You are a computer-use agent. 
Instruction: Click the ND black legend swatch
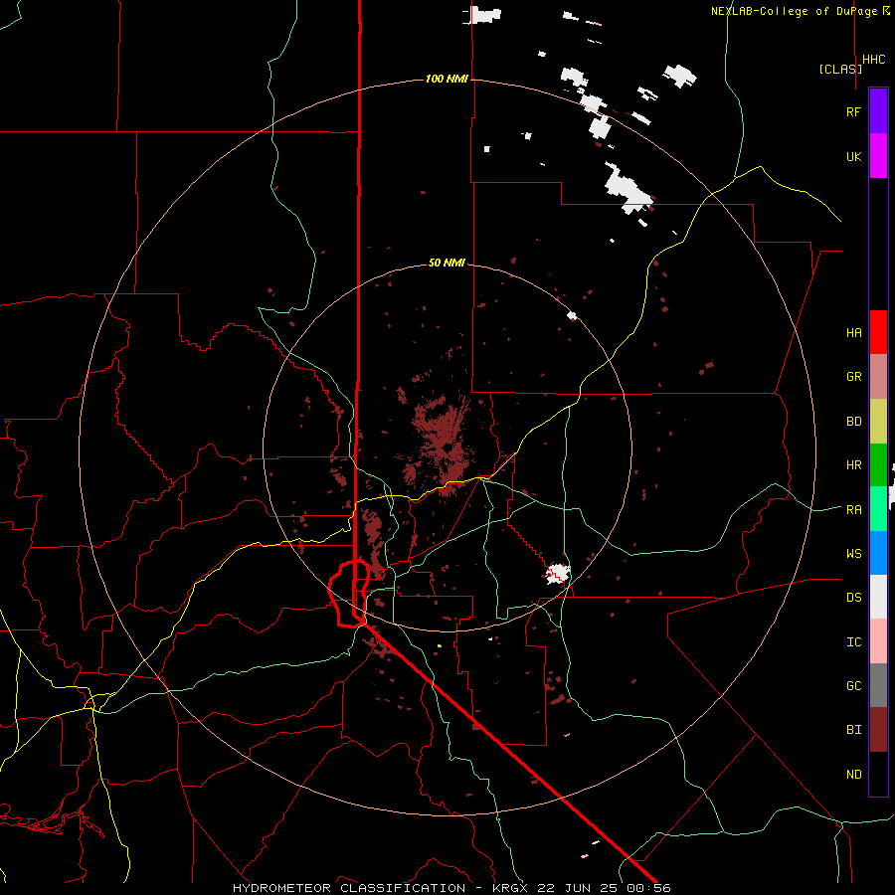878,774
